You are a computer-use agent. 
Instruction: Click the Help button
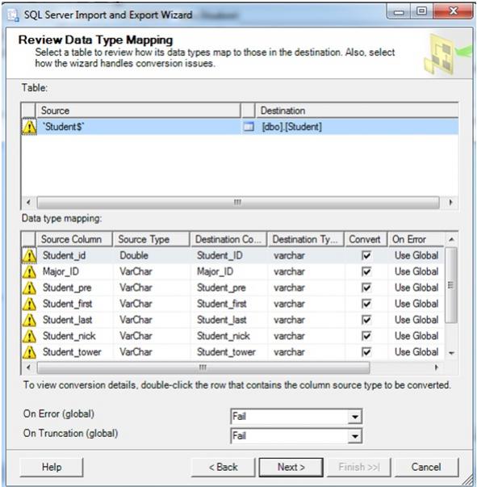52,467
